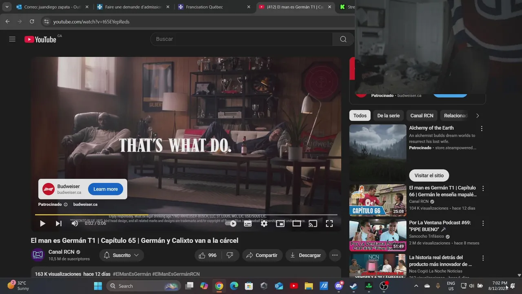
Task: Open the weather widget showing 32°C Sunny
Action: tap(19, 286)
